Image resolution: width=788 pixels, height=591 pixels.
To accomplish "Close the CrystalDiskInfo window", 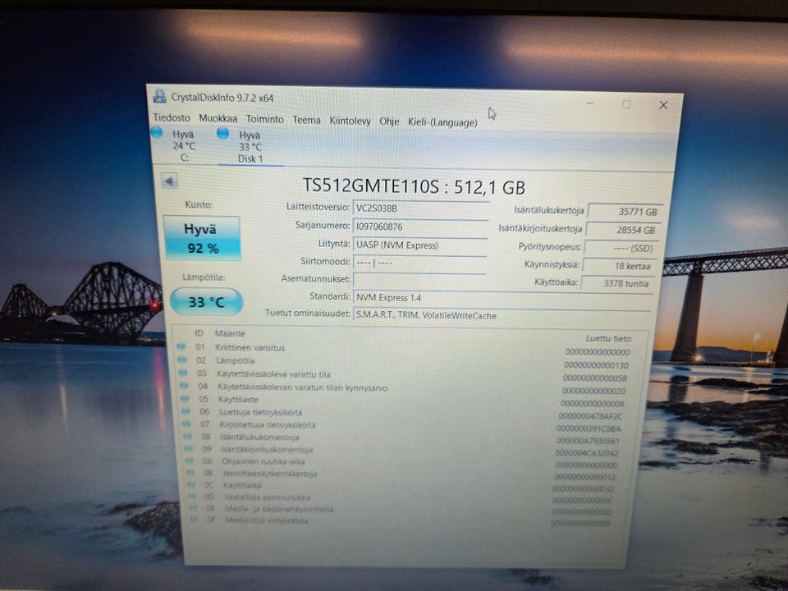I will click(663, 104).
